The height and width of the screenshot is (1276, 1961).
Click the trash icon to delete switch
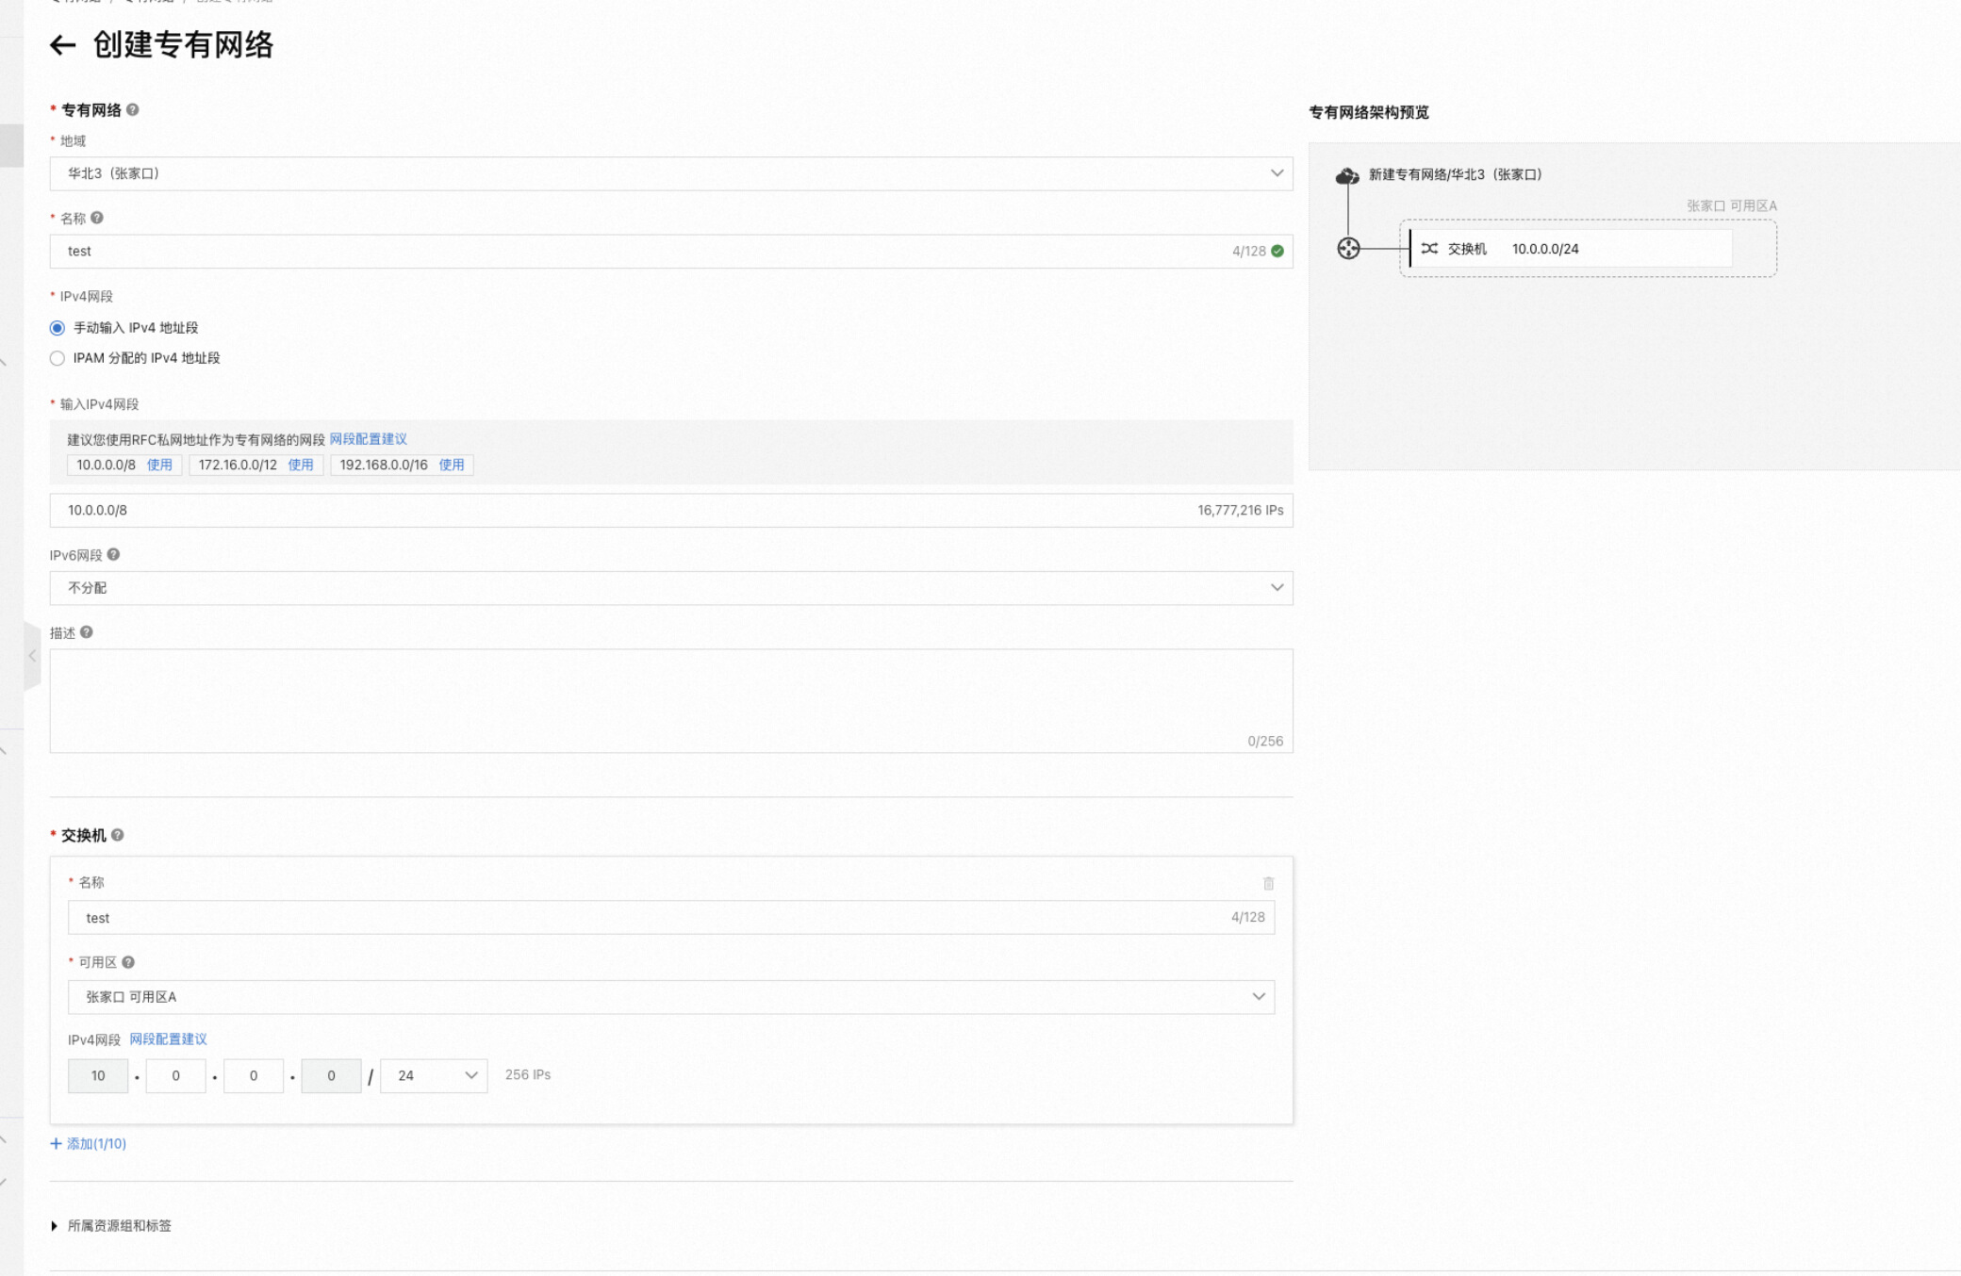tap(1268, 883)
